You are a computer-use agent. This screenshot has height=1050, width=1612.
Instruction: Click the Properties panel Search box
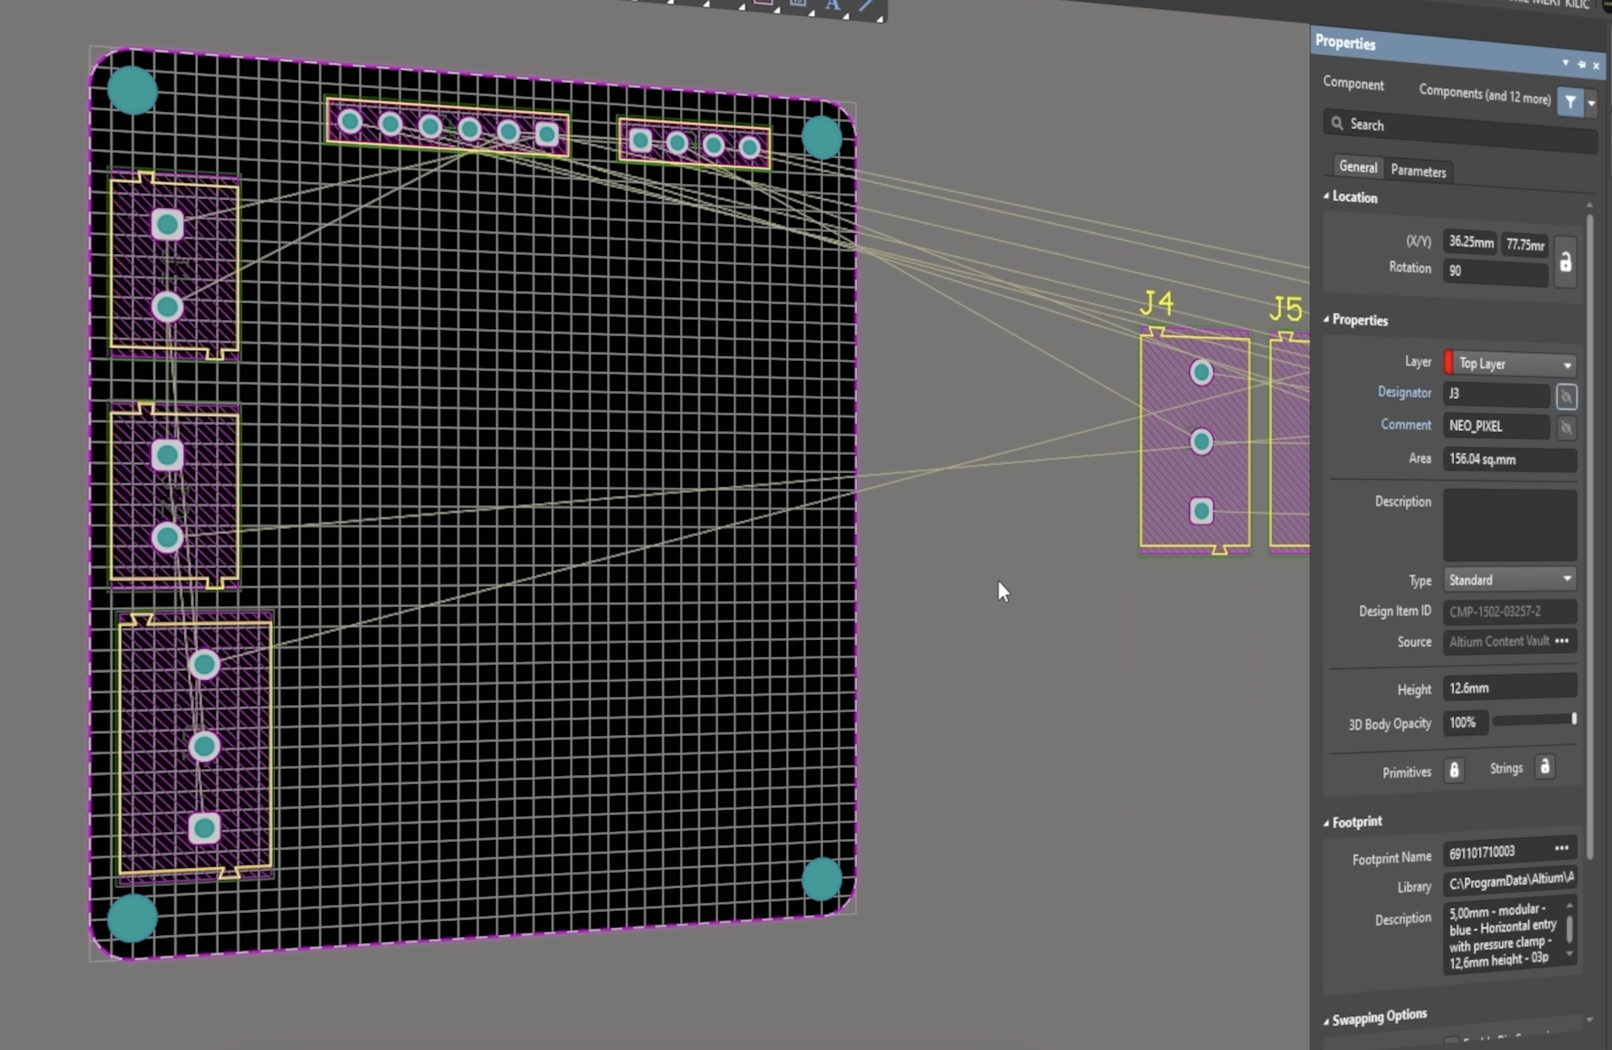click(1460, 126)
